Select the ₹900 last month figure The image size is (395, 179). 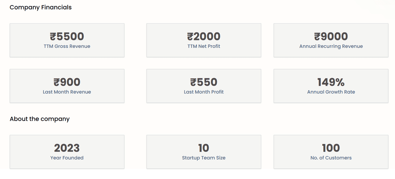[x=67, y=82]
